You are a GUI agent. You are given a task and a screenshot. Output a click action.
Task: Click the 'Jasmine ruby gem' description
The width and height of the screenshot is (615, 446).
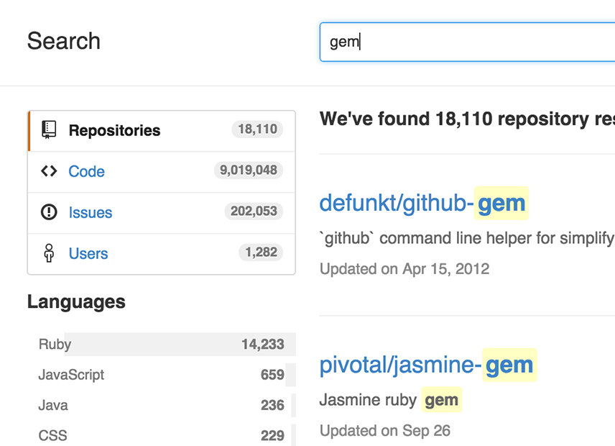pos(390,400)
